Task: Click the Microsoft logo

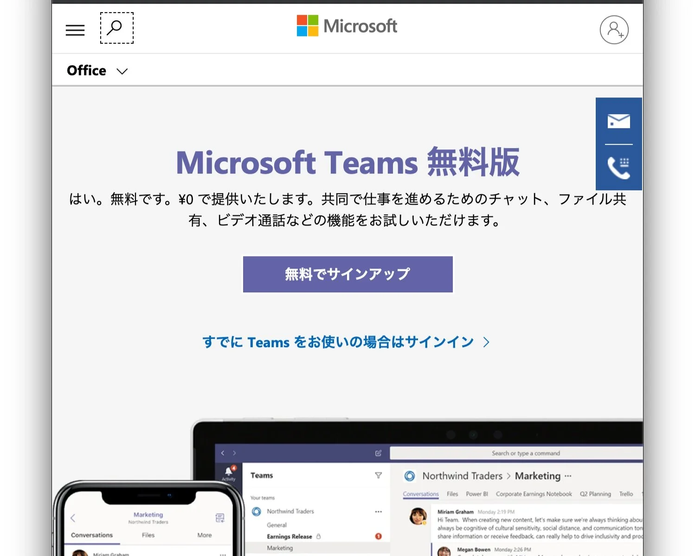Action: click(346, 26)
